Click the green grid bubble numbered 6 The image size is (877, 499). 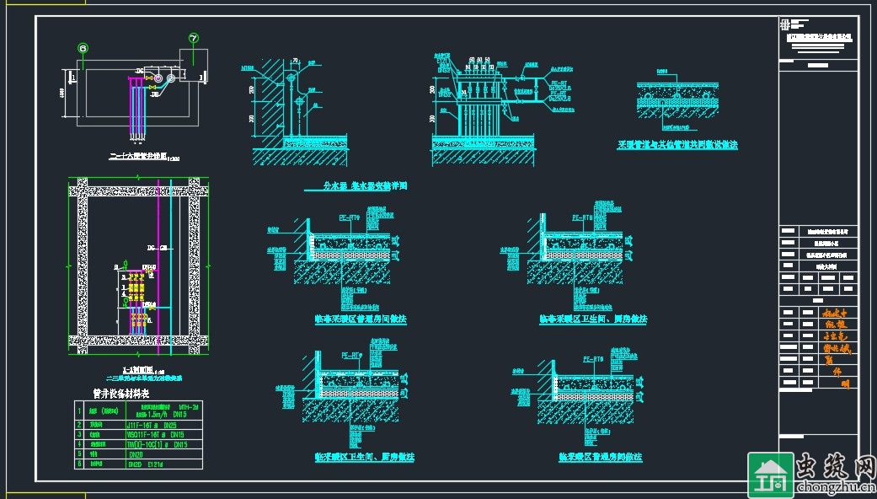(x=83, y=49)
